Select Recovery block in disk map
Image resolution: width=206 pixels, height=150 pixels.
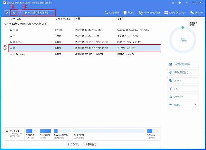pyautogui.click(x=153, y=134)
